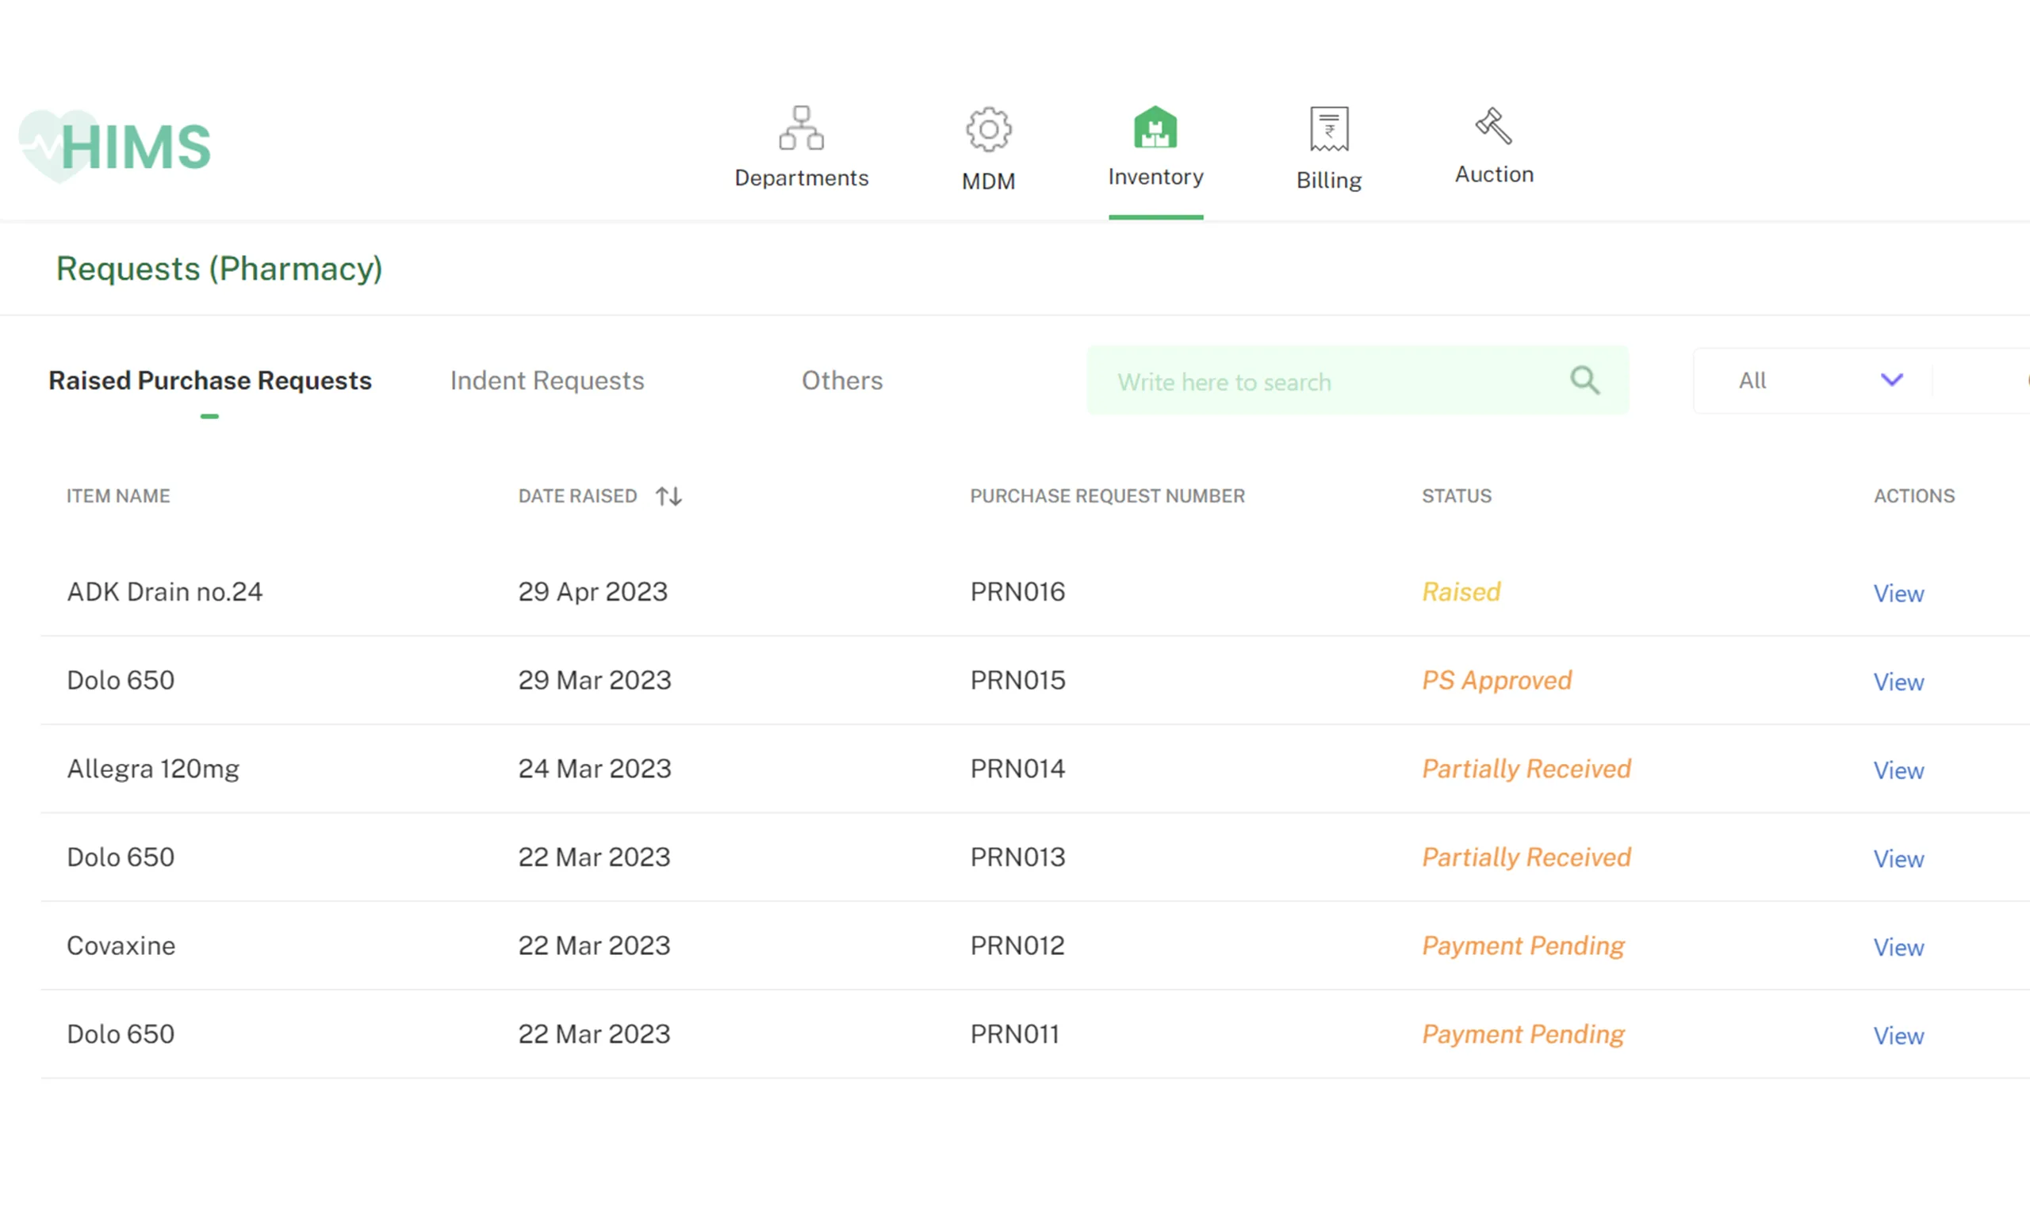Switch sort order on Date Raised column

[668, 495]
